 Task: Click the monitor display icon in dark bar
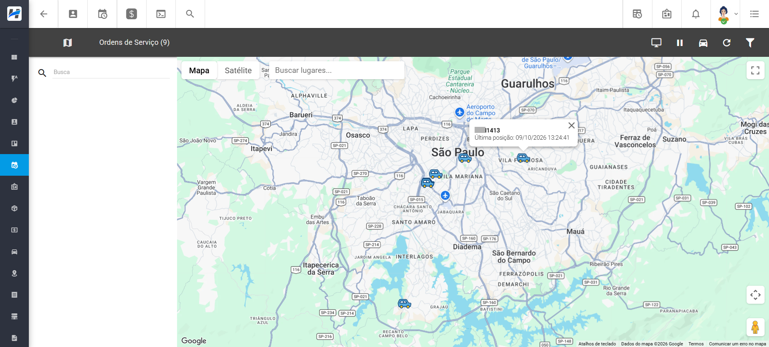click(656, 42)
